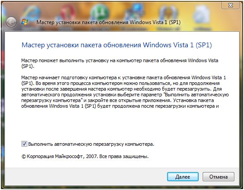Click the quoted text "Выполнить автоматическую" in paragraph
244x190 pixels.
pos(197,95)
